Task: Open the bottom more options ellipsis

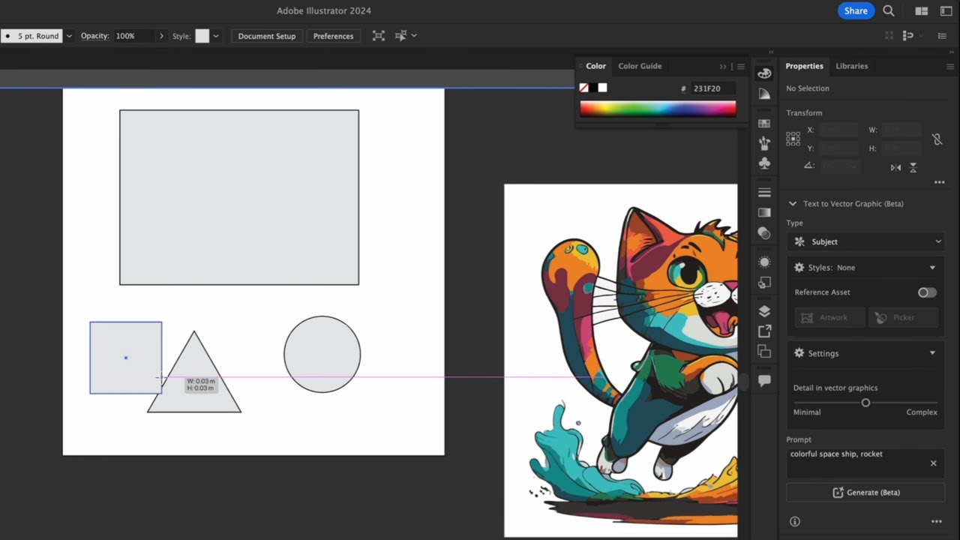Action: (x=936, y=521)
